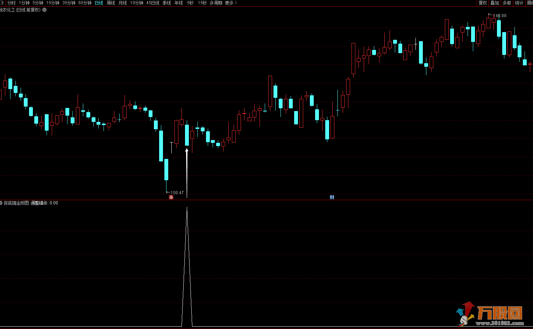The height and width of the screenshot is (329, 533).
Task: Select the 5分钟 chart period
Action: [x=38, y=3]
